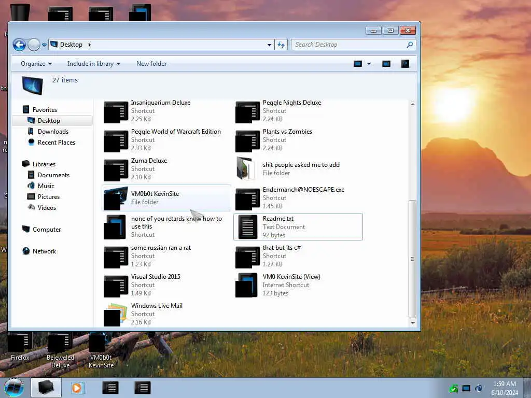The width and height of the screenshot is (531, 398).
Task: Open the Windows Media Player taskbar icon
Action: tap(77, 388)
